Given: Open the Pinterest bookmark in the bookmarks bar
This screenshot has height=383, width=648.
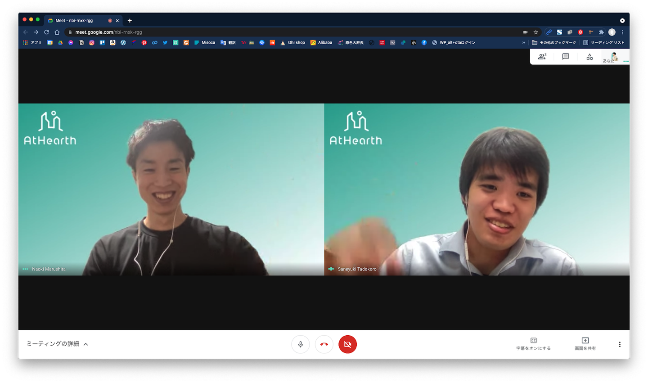Looking at the screenshot, I should tap(144, 43).
